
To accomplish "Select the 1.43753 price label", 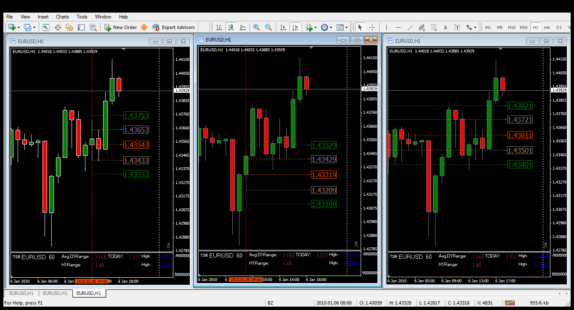I will pyautogui.click(x=136, y=116).
